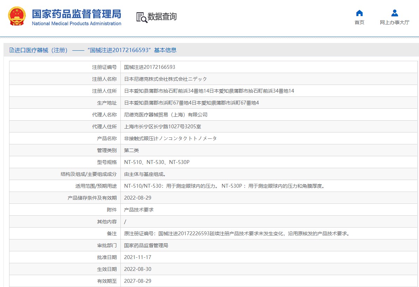Select the 适用范围/预期用途 label
This screenshot has width=419, height=287.
(x=96, y=186)
